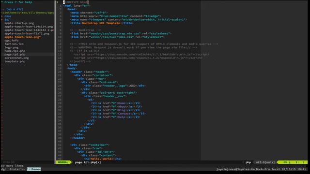Viewport: 310px width, 174px height.
Task: Click the NORMAL mode indicator
Action: (63, 162)
